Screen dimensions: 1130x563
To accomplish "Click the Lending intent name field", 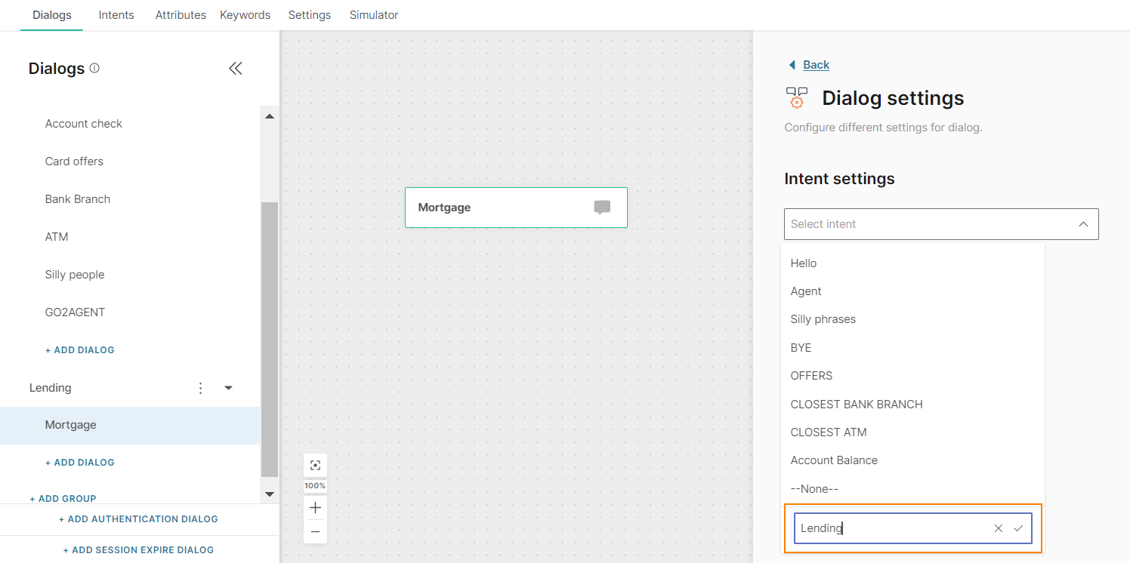I will pyautogui.click(x=891, y=528).
